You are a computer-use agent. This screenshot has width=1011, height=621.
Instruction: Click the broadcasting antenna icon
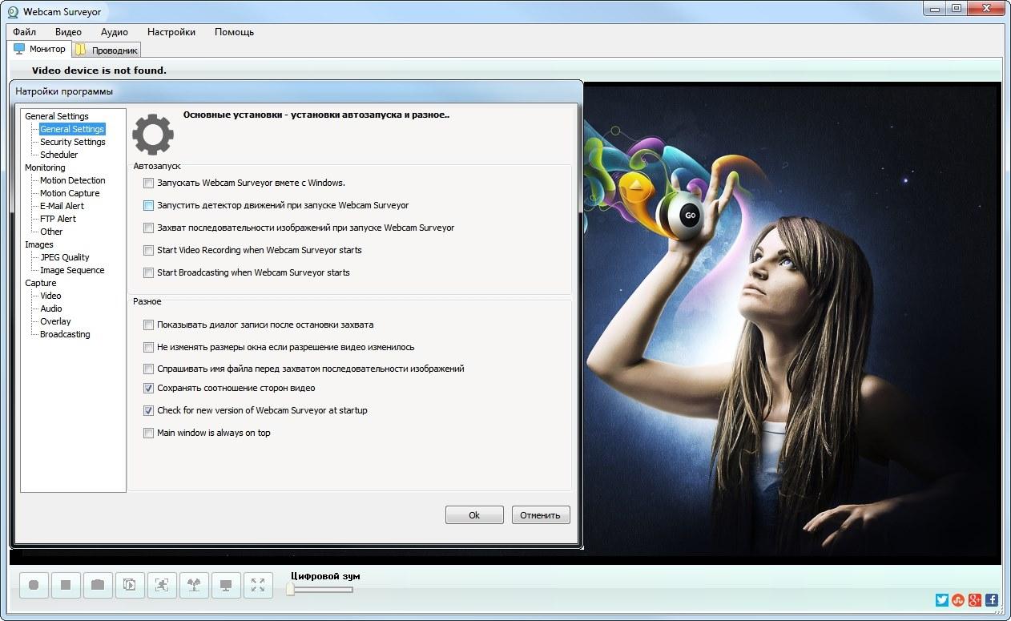(194, 585)
